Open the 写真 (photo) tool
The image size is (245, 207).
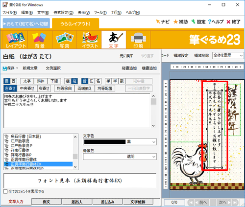click(64, 40)
